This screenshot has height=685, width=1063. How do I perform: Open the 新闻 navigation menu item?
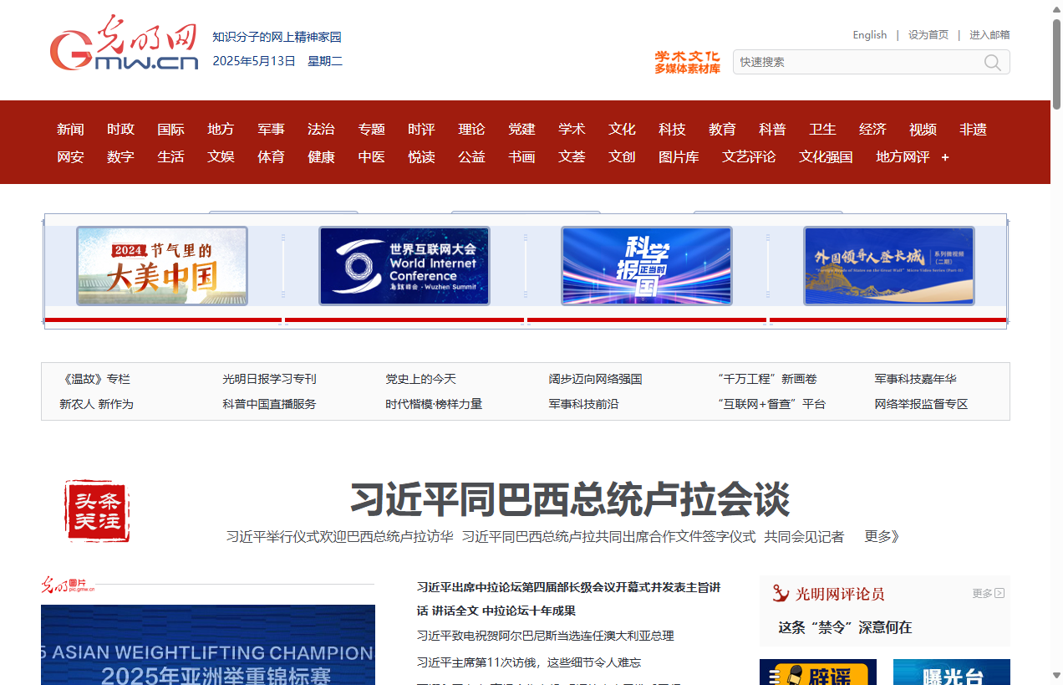tap(70, 130)
